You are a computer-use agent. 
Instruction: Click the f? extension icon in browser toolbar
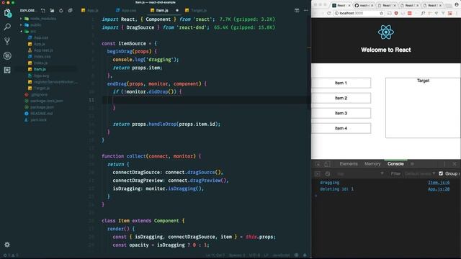click(423, 13)
